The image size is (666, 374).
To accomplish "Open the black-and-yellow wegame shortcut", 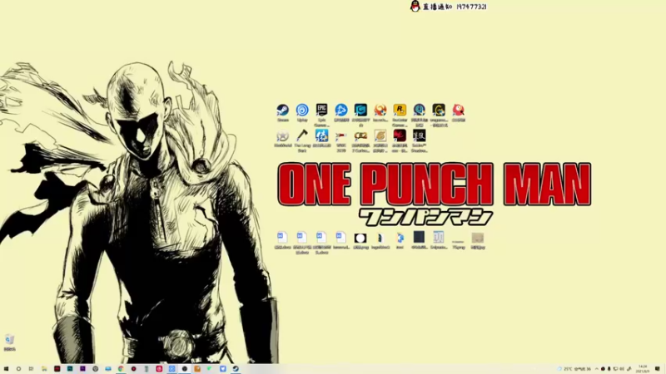I will pyautogui.click(x=439, y=115).
